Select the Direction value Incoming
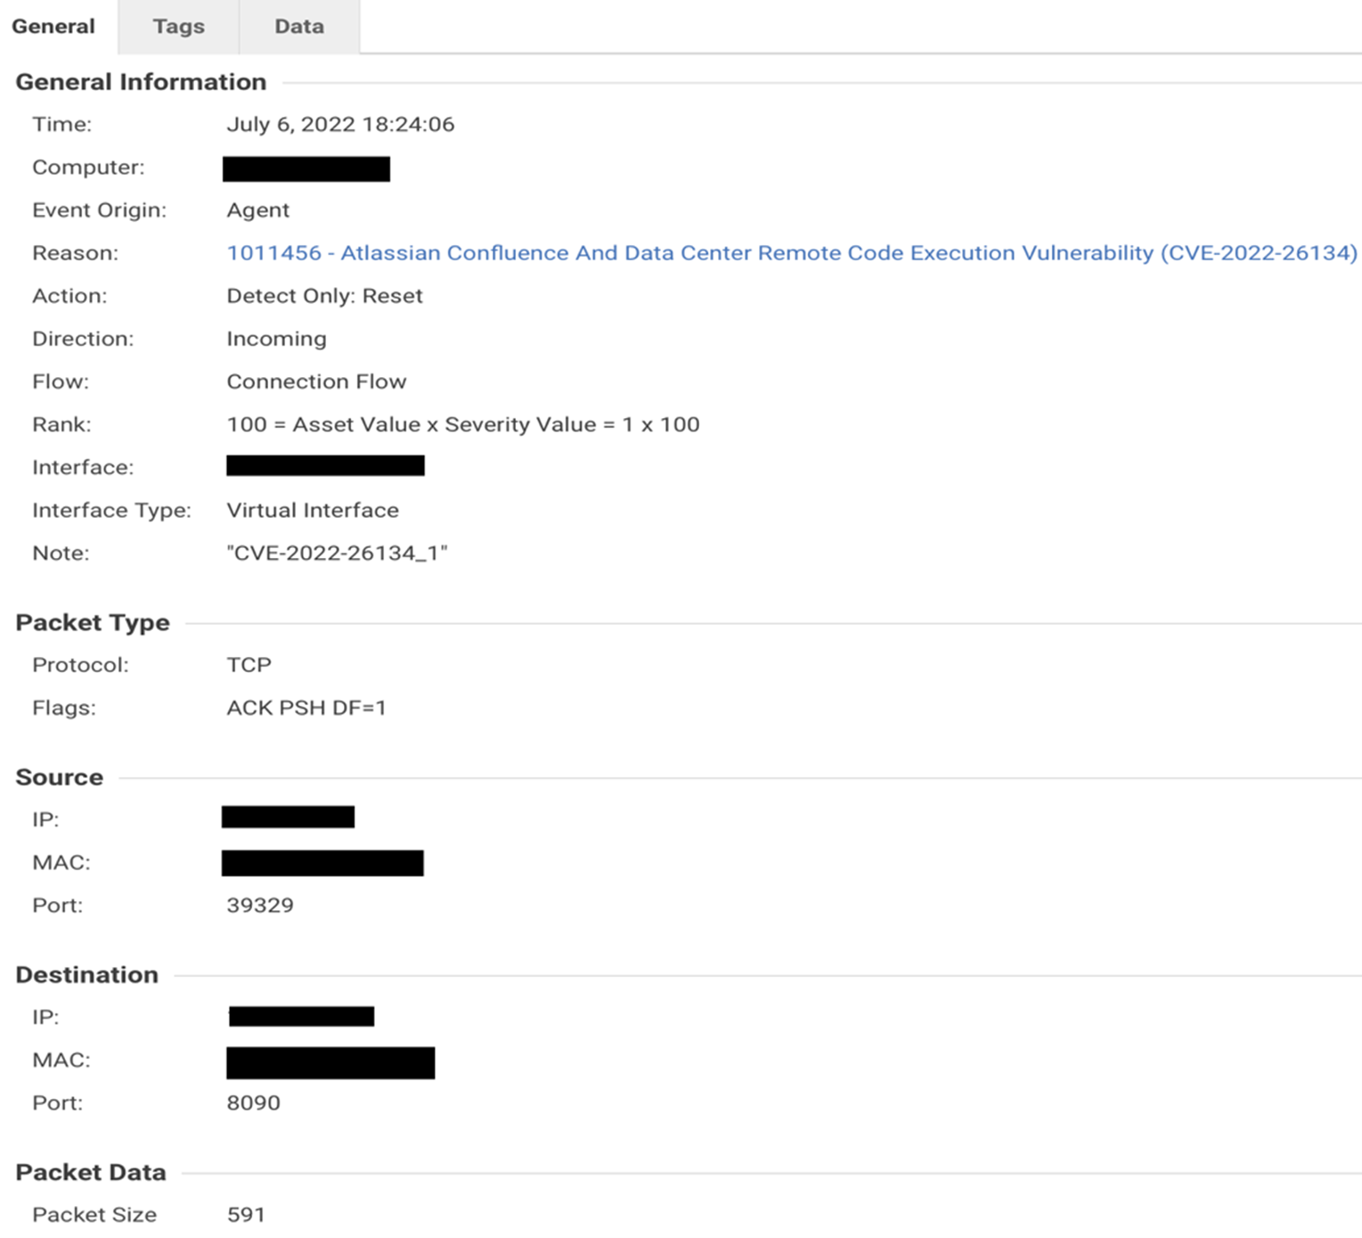1362x1238 pixels. coord(276,339)
